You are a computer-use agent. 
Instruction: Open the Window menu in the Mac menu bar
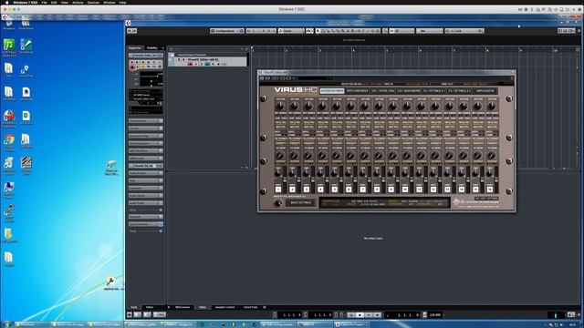point(109,2)
